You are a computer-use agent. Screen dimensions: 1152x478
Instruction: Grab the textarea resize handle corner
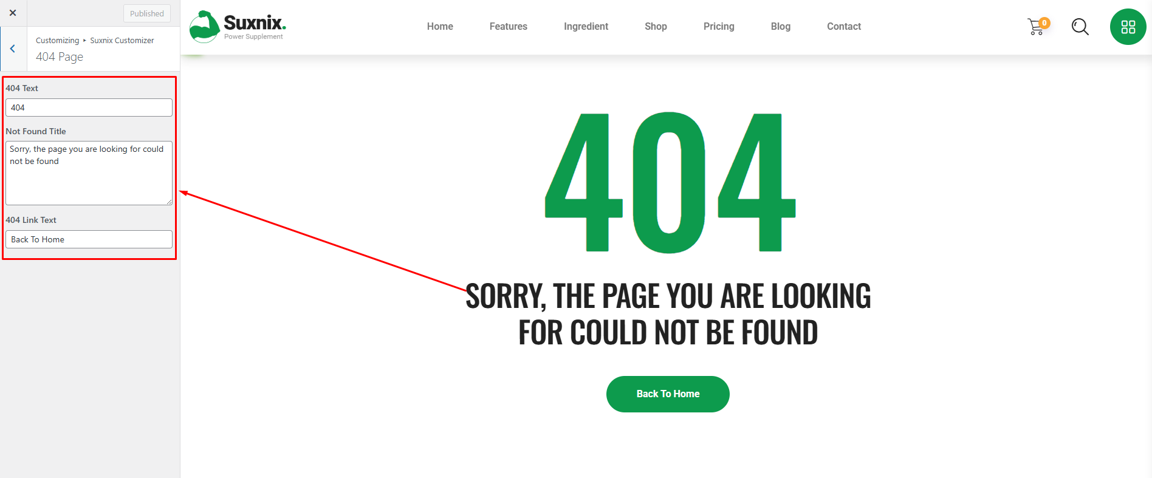(x=170, y=202)
